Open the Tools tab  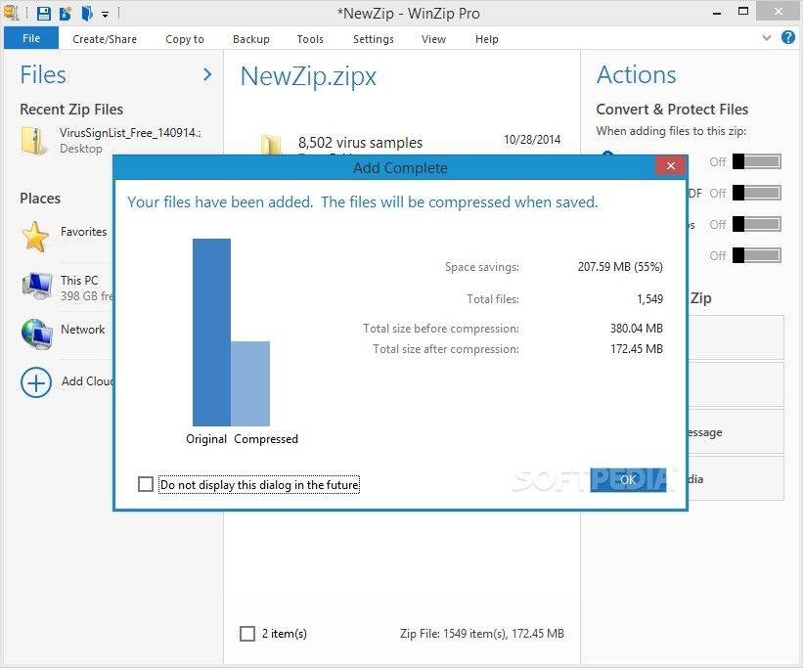coord(310,39)
